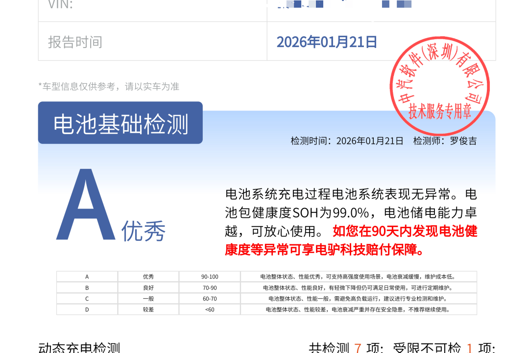Image resolution: width=529 pixels, height=353 pixels.
Task: Click the VIN: label cell
Action: pos(152,10)
